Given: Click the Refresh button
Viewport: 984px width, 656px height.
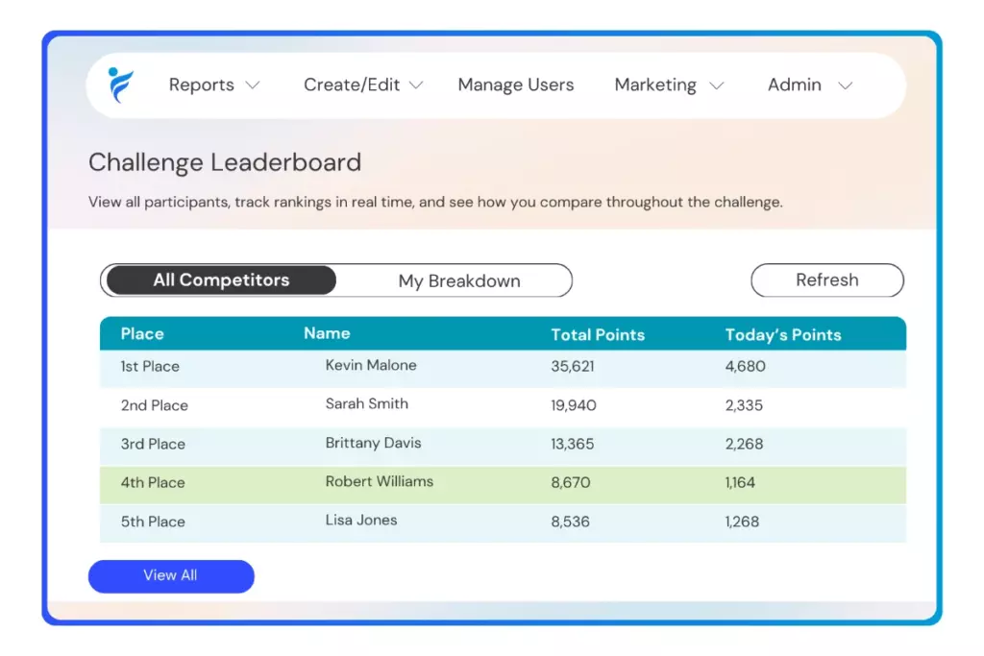Looking at the screenshot, I should [x=826, y=279].
